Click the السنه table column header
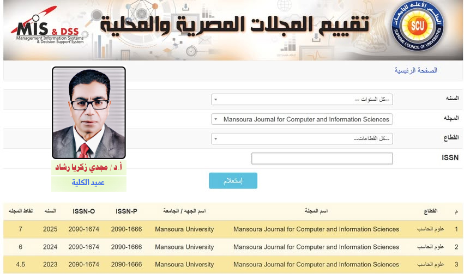Viewport: 464px width, 274px height. pyautogui.click(x=50, y=211)
